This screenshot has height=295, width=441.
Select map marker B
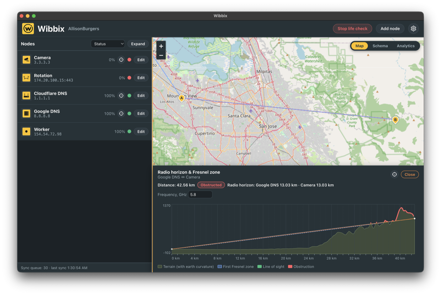(x=395, y=120)
